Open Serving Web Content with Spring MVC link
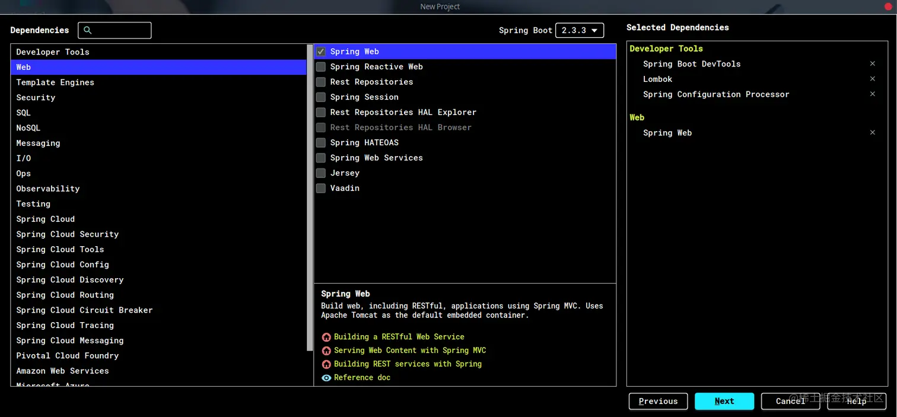This screenshot has height=417, width=897. [x=410, y=351]
